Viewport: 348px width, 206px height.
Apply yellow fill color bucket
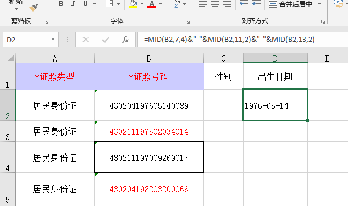point(133,4)
